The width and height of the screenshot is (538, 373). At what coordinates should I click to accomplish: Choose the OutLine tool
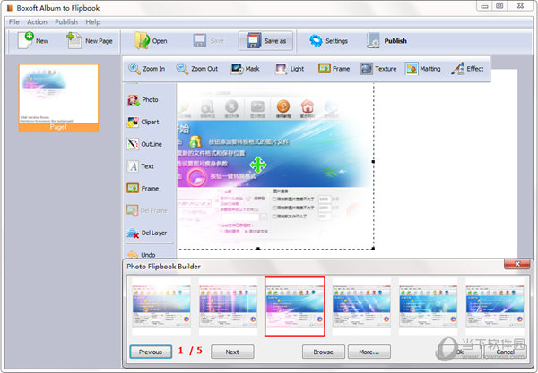coord(144,144)
